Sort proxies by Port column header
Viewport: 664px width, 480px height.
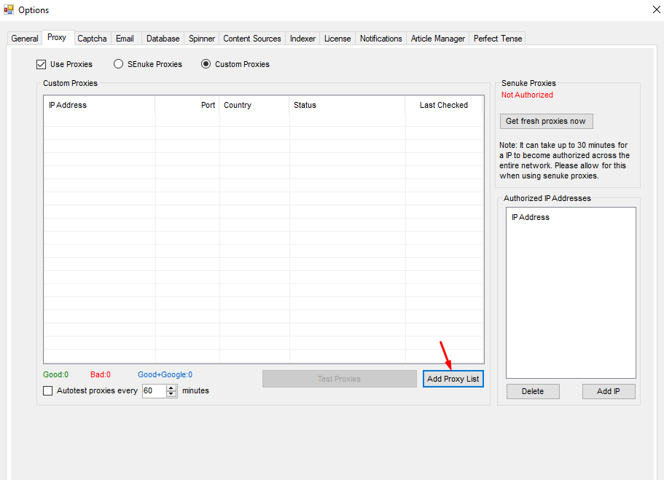[x=187, y=105]
